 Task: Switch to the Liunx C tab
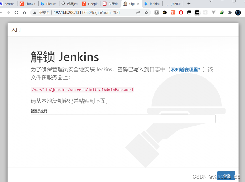point(28,4)
